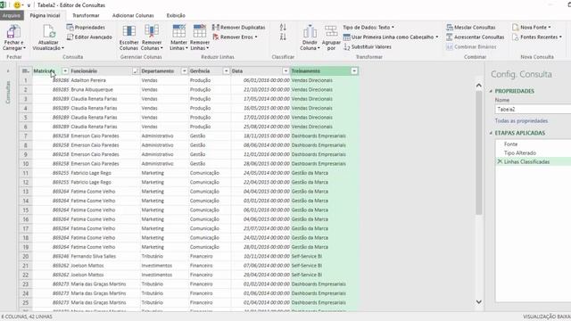Click the query Nome input field
This screenshot has width=571, height=321.
tap(533, 109)
